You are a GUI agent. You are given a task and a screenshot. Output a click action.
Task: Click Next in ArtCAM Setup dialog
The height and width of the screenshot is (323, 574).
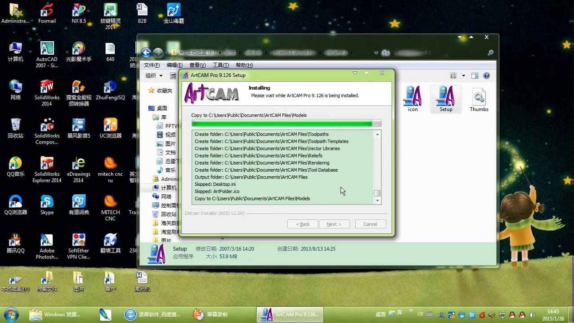tap(334, 224)
